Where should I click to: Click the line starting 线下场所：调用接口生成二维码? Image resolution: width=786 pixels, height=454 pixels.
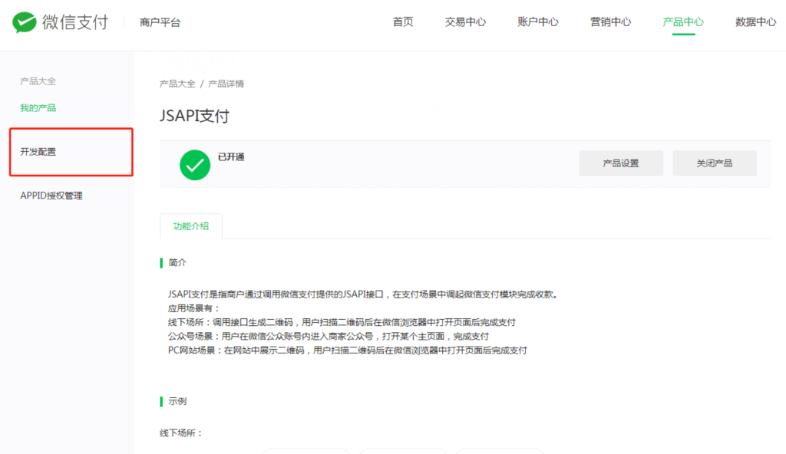(x=342, y=322)
